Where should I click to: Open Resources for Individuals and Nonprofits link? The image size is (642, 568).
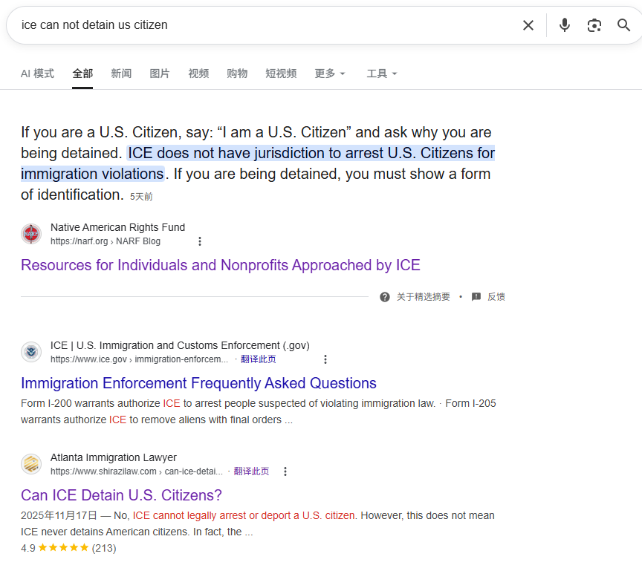221,265
